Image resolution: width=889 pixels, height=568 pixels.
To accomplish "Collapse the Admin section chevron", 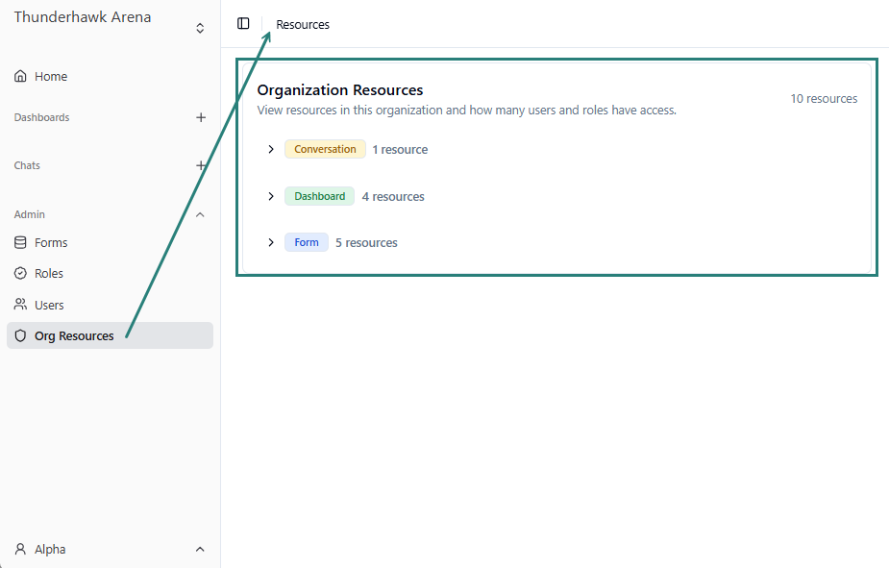I will tap(200, 214).
